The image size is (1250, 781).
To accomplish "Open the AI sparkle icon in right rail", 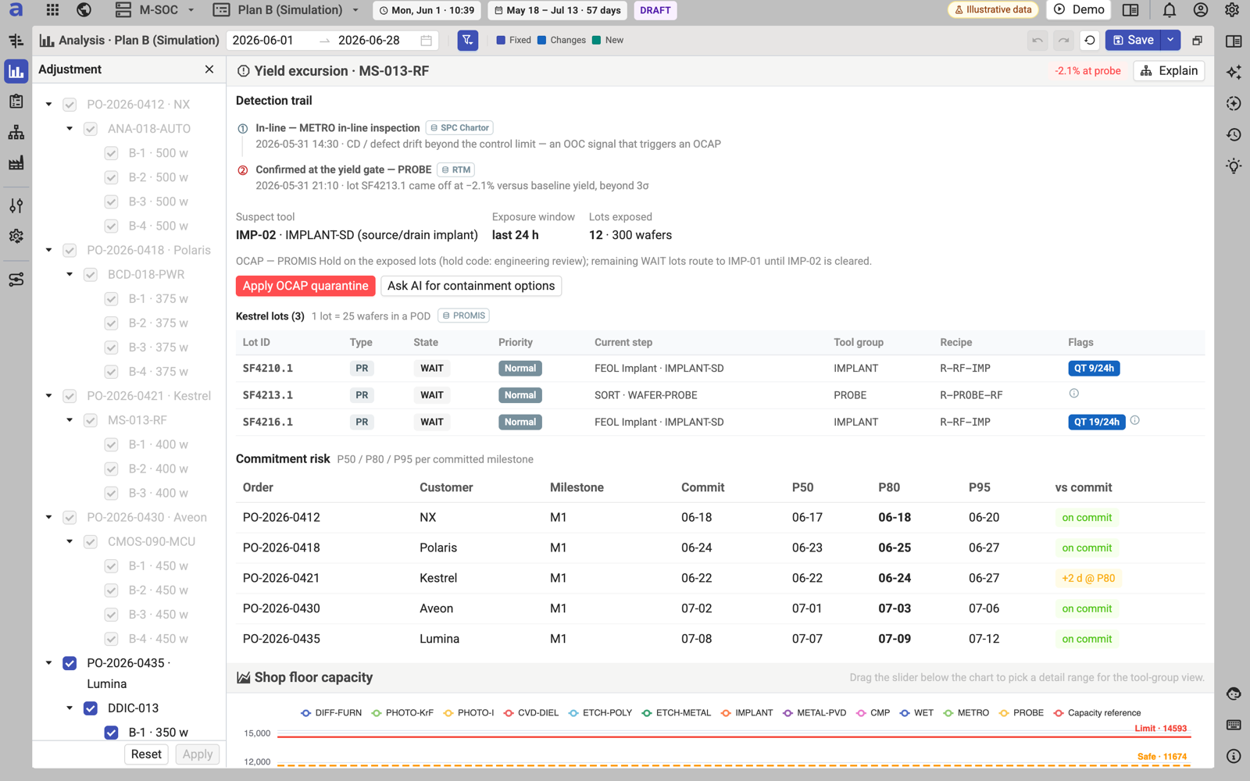I will tap(1234, 72).
